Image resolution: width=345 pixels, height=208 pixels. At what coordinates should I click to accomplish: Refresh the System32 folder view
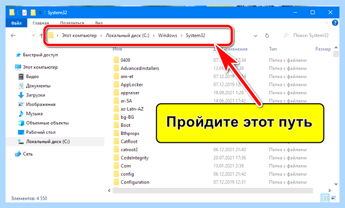[267, 36]
